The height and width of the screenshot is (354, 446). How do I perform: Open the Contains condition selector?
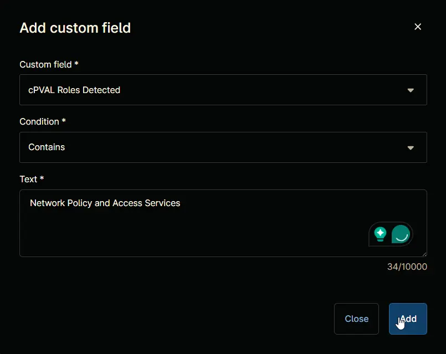(x=223, y=147)
